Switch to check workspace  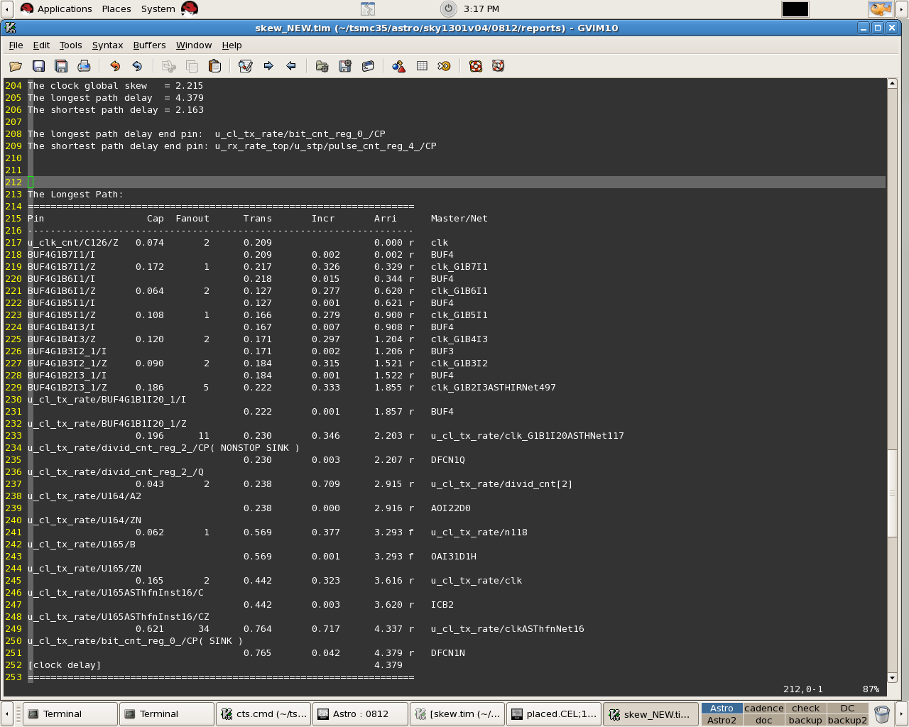[x=805, y=708]
